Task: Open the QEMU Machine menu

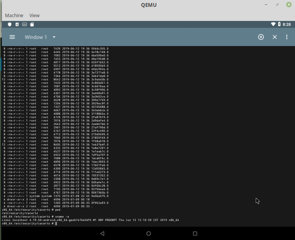Action: click(14, 15)
